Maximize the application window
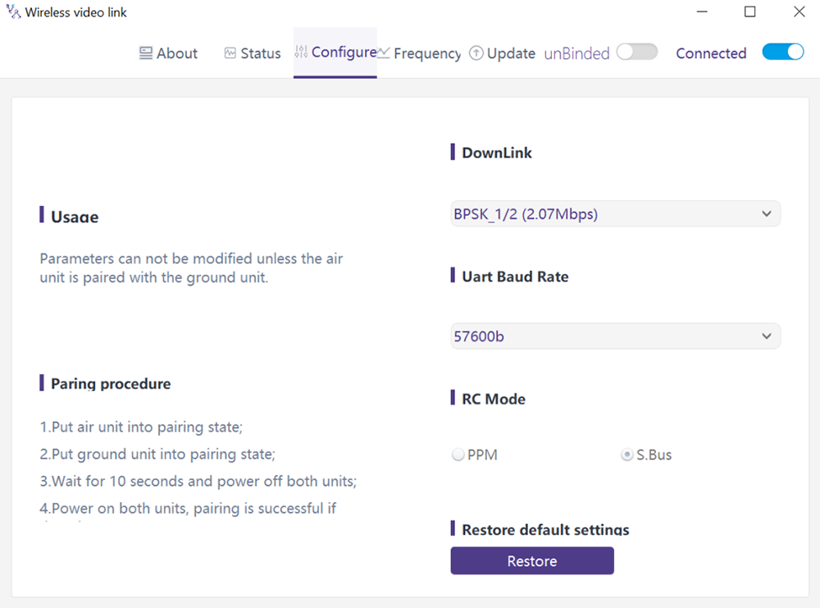 (x=749, y=12)
